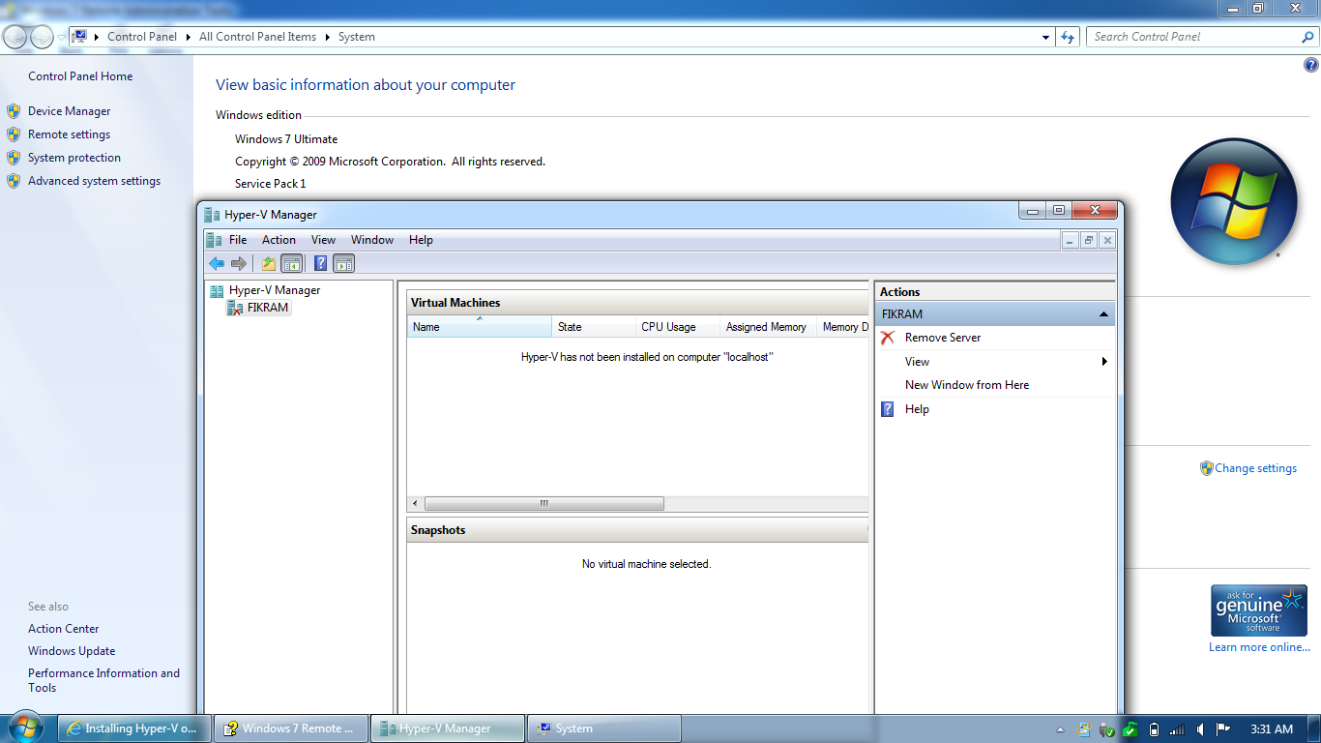Toggle the Show/Hide Action Pane toolbar icon

[343, 263]
